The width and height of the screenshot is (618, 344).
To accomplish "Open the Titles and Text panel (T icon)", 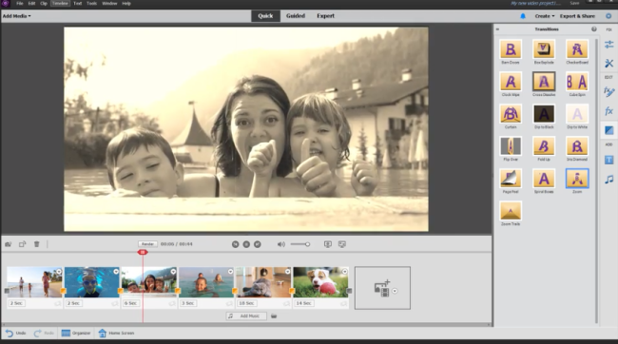I will click(x=608, y=160).
